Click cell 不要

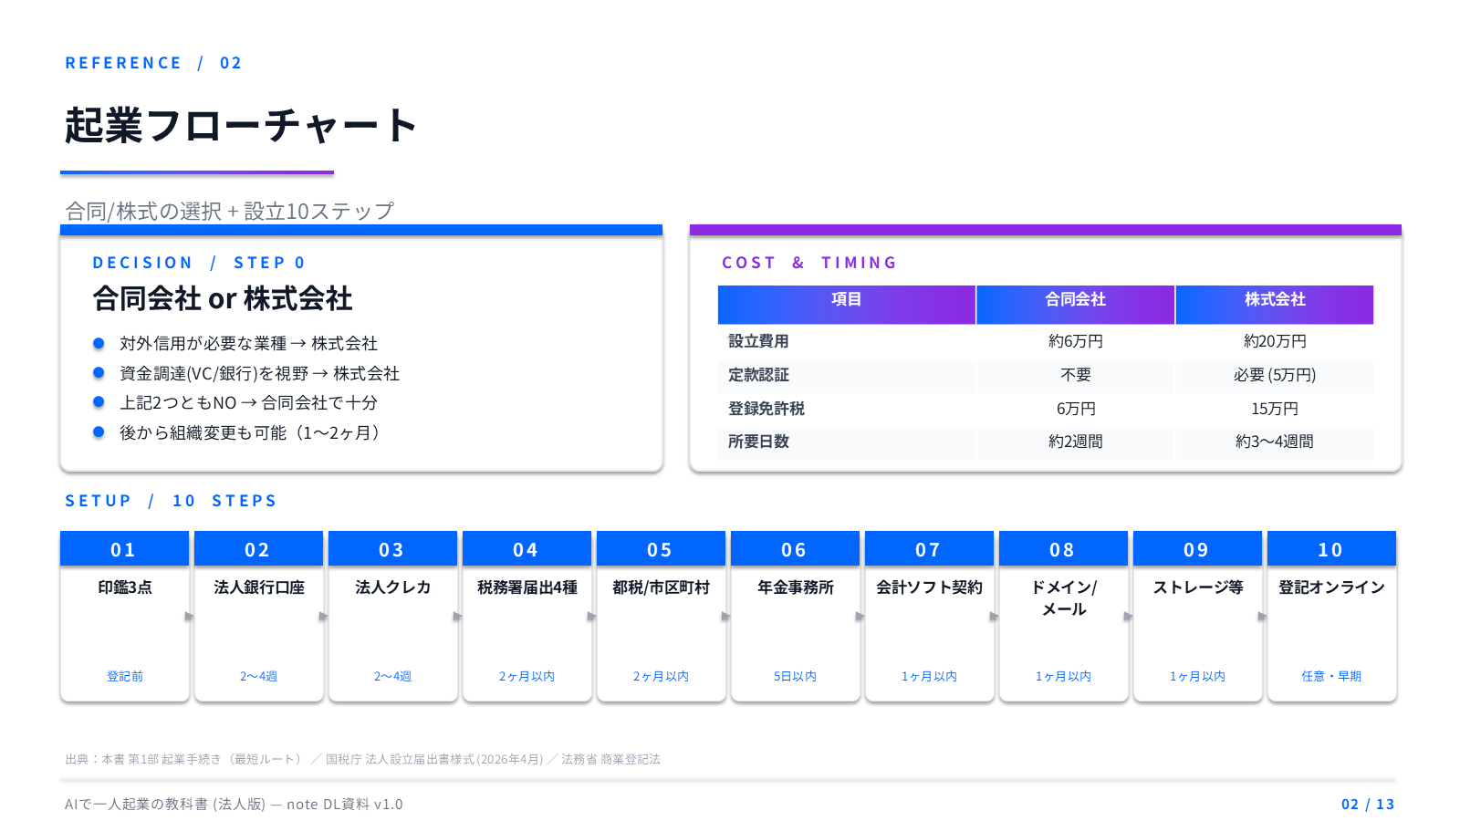point(1076,375)
